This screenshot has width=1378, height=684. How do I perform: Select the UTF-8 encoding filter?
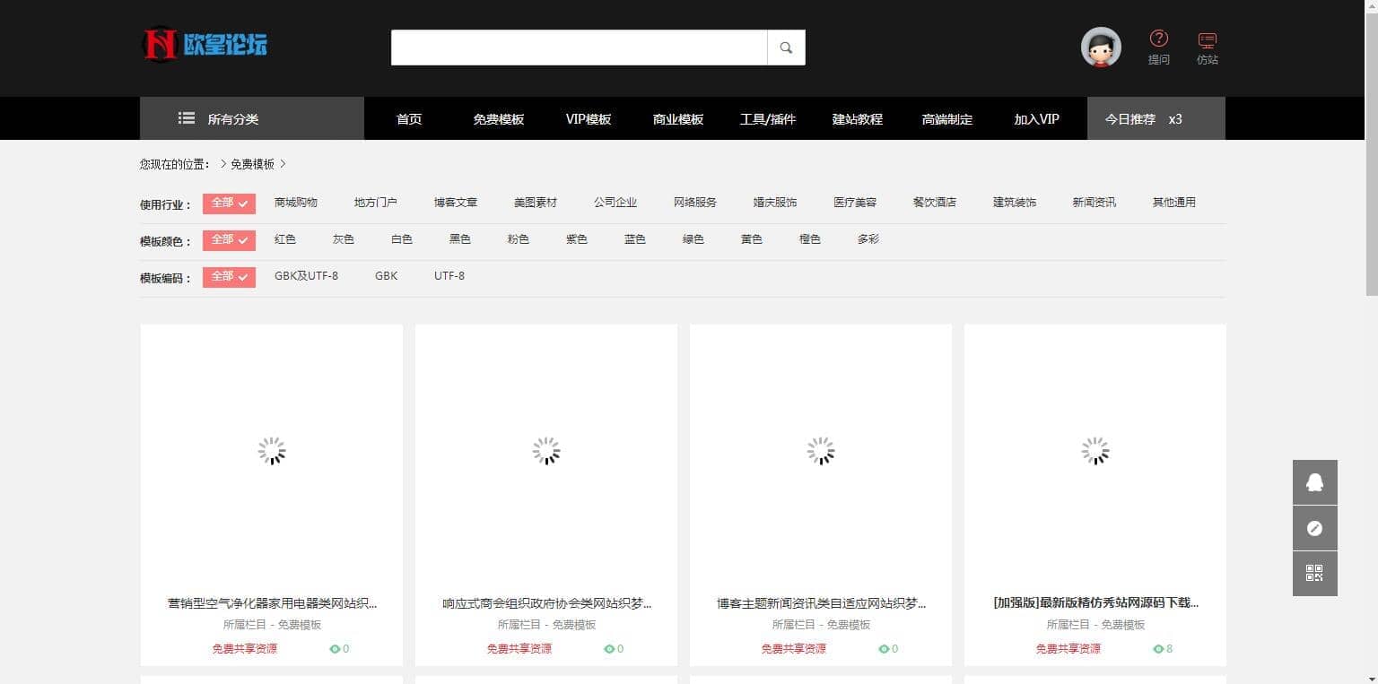pyautogui.click(x=449, y=276)
